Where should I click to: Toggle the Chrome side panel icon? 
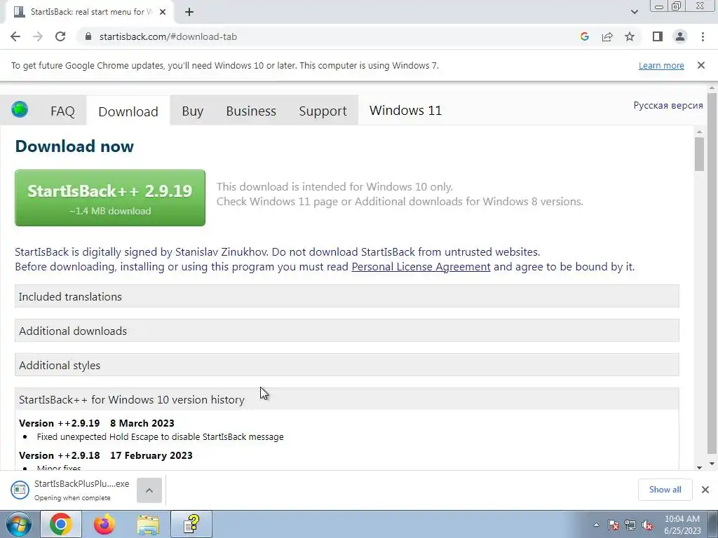coord(658,36)
